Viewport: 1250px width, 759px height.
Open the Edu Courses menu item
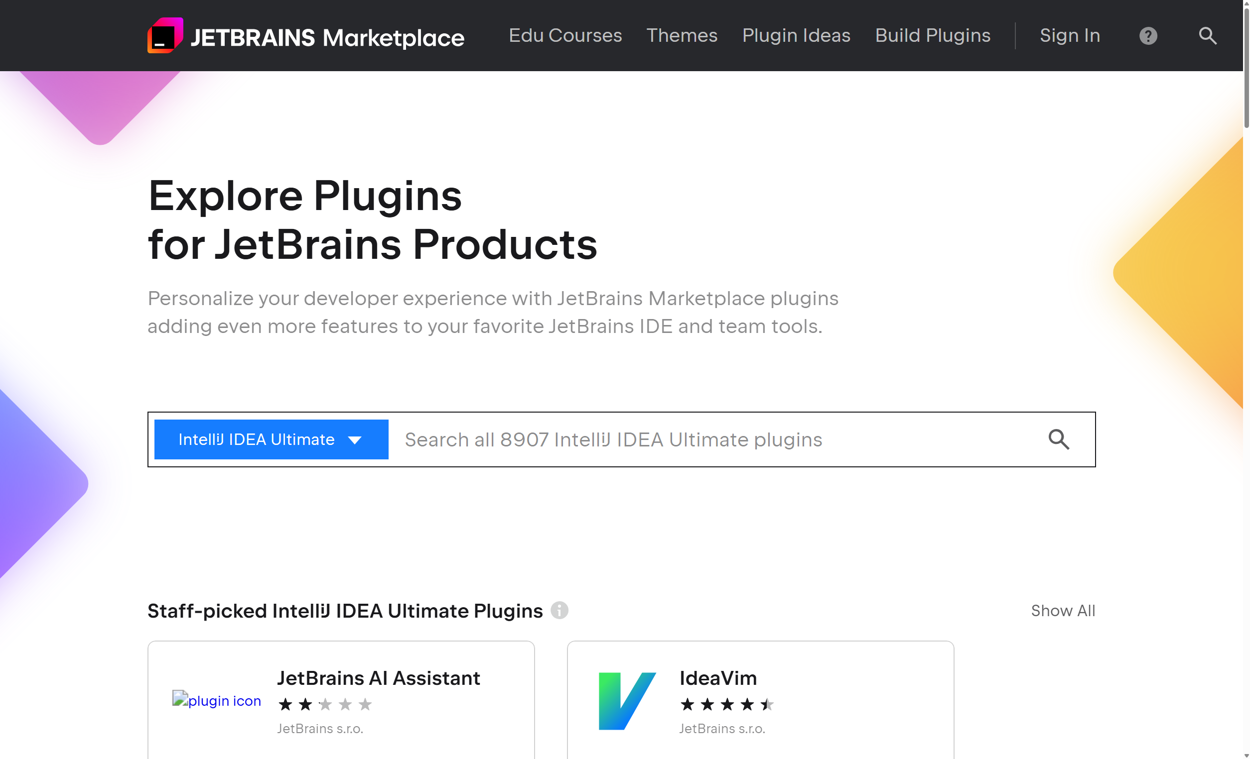point(565,35)
